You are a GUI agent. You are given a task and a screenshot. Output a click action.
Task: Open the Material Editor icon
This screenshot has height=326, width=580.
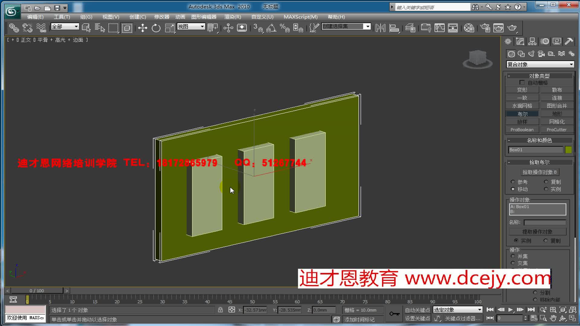(469, 28)
